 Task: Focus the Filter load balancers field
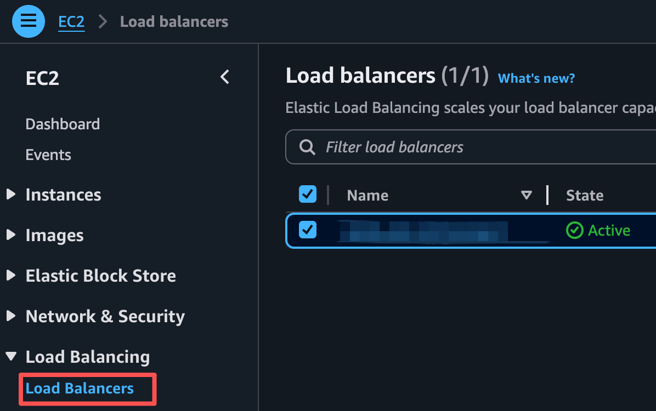pyautogui.click(x=471, y=147)
